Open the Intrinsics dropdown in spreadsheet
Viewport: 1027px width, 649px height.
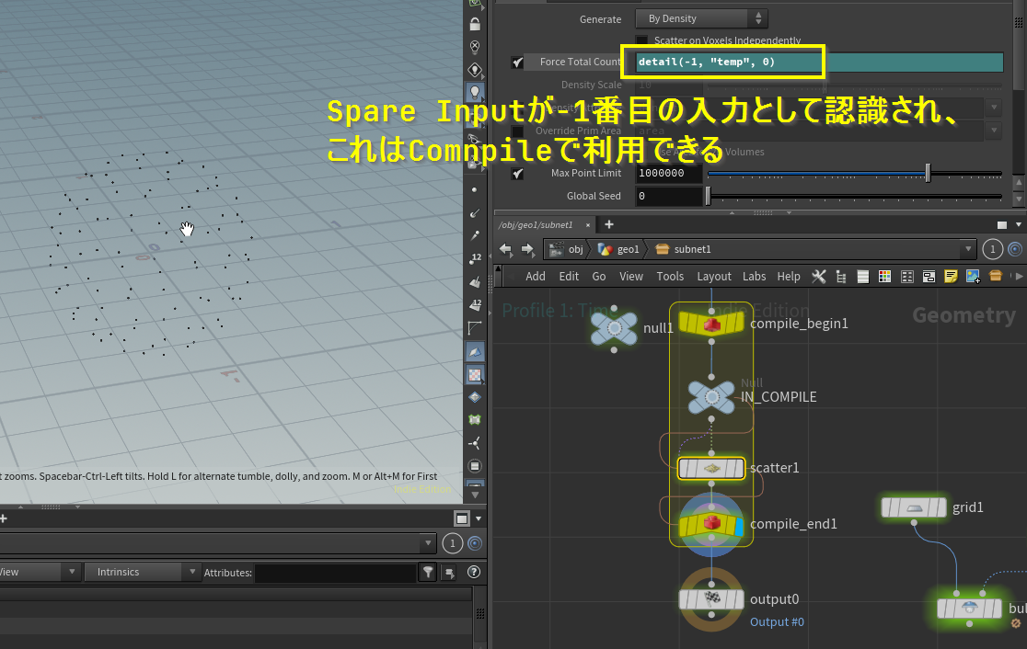[144, 572]
